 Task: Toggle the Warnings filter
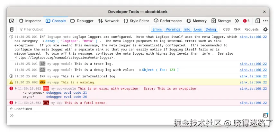pos(173,29)
